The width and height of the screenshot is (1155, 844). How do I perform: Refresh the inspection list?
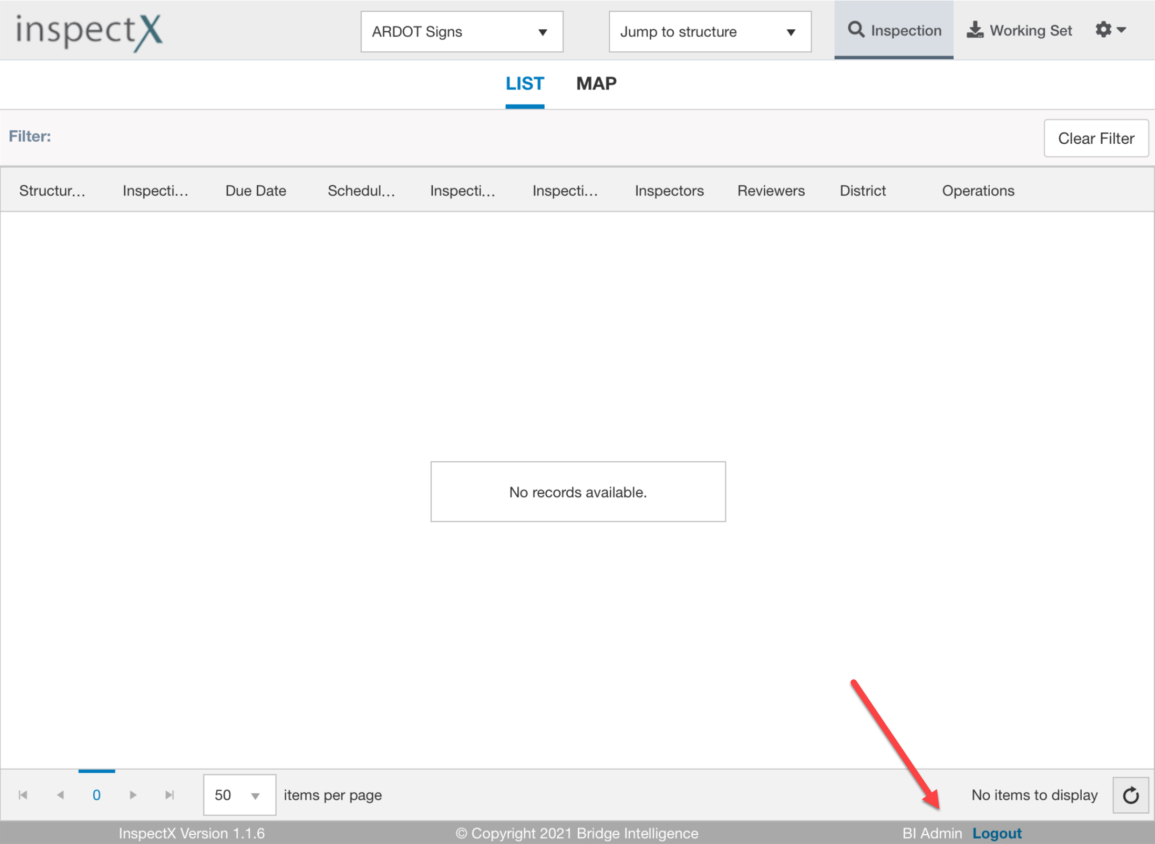(1130, 795)
